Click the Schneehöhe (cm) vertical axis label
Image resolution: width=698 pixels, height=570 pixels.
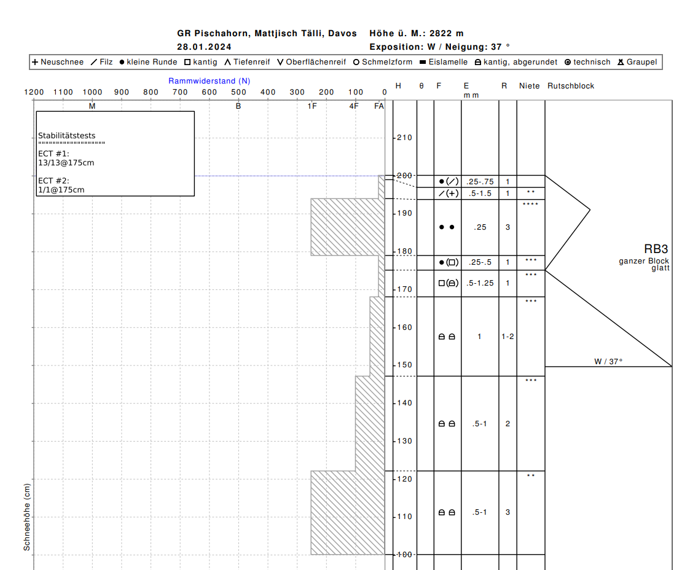(27, 517)
